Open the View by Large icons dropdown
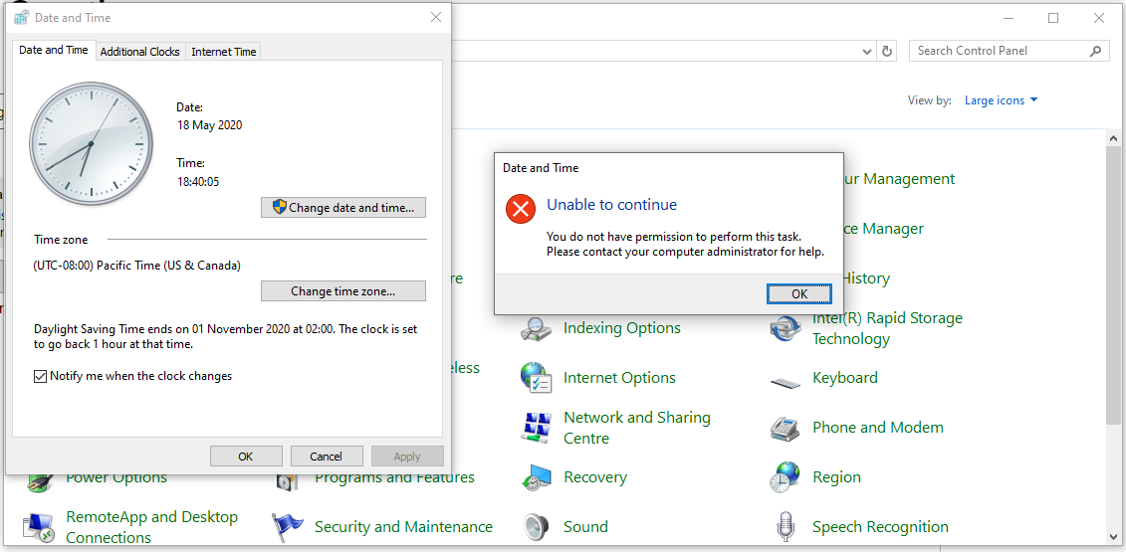Image resolution: width=1126 pixels, height=552 pixels. pos(1001,100)
